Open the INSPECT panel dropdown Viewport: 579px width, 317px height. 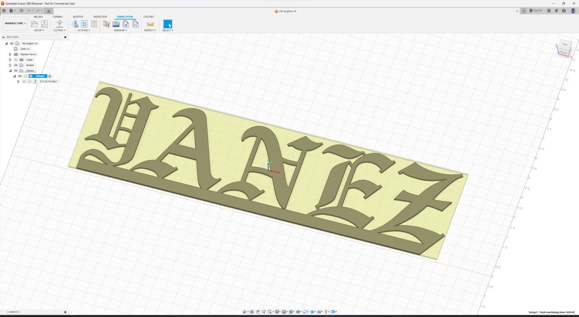pyautogui.click(x=150, y=30)
